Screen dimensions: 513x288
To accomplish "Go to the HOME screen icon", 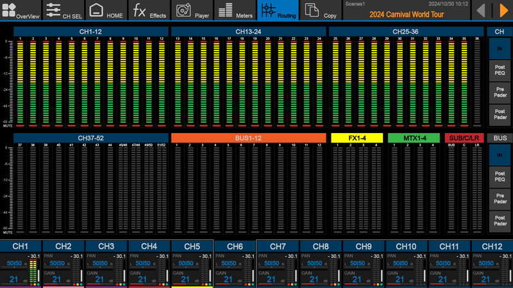I will [x=96, y=10].
